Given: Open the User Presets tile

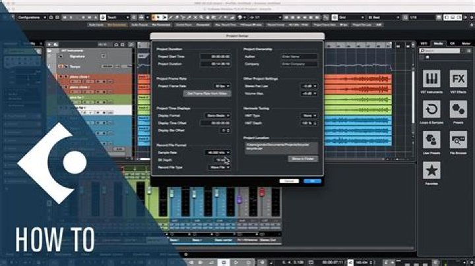Looking at the screenshot, I should click(x=431, y=141).
